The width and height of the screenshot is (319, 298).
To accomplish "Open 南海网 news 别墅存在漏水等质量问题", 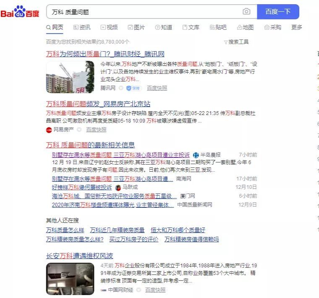I will pos(112,179).
